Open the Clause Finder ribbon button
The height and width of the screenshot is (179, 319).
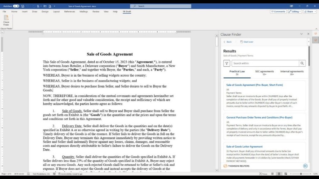click(x=6, y=21)
